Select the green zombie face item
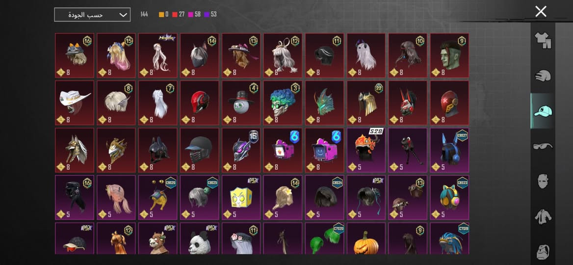The width and height of the screenshot is (573, 265). (x=449, y=55)
